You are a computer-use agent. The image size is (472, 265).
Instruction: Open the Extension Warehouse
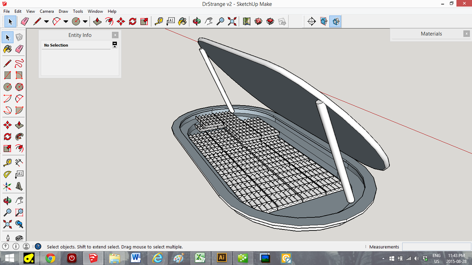point(270,21)
